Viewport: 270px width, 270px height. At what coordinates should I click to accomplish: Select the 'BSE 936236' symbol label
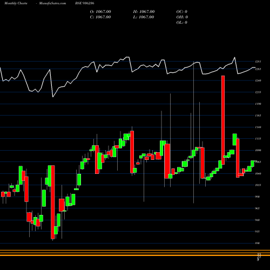(85, 3)
